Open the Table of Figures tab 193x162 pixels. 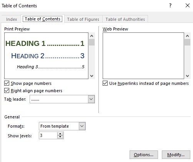pyautogui.click(x=83, y=19)
